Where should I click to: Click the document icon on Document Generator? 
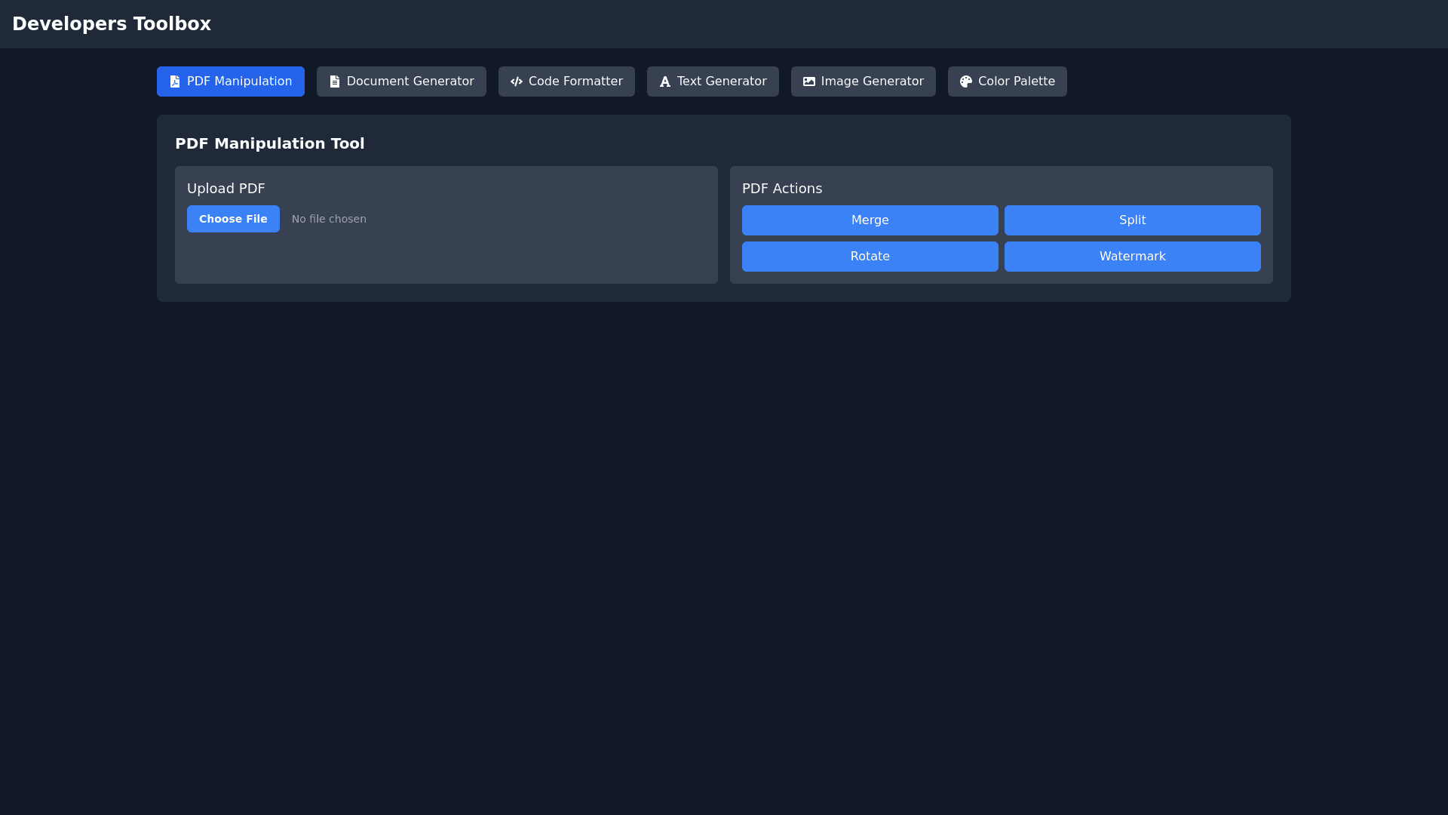[335, 81]
